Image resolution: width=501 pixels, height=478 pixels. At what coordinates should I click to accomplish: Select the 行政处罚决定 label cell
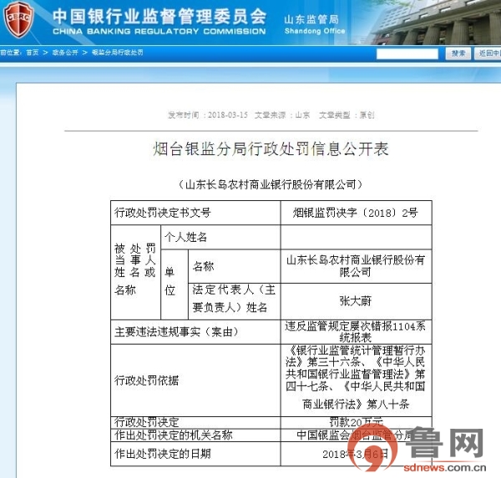195,423
